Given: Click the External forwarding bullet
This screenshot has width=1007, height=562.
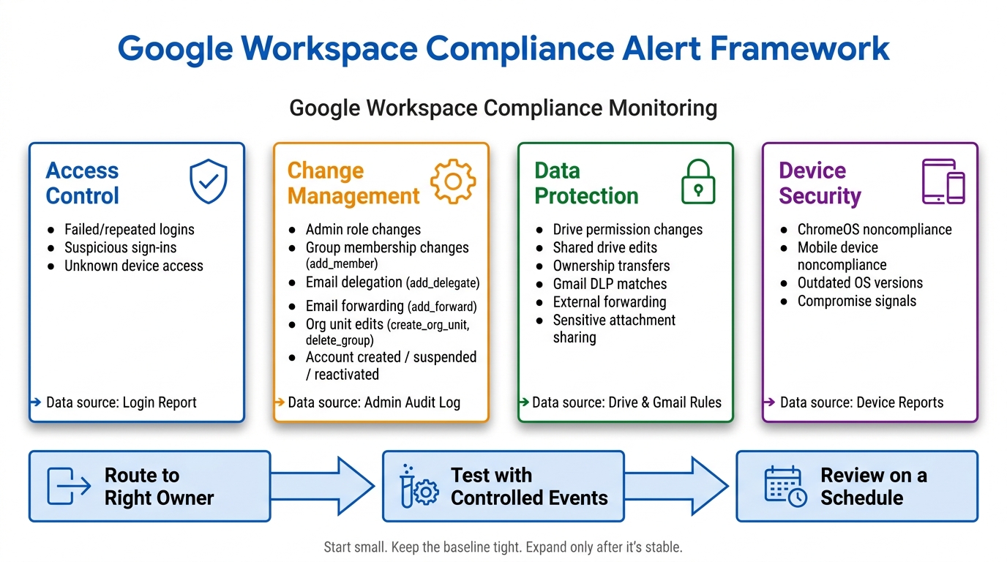Looking at the screenshot, I should click(601, 301).
